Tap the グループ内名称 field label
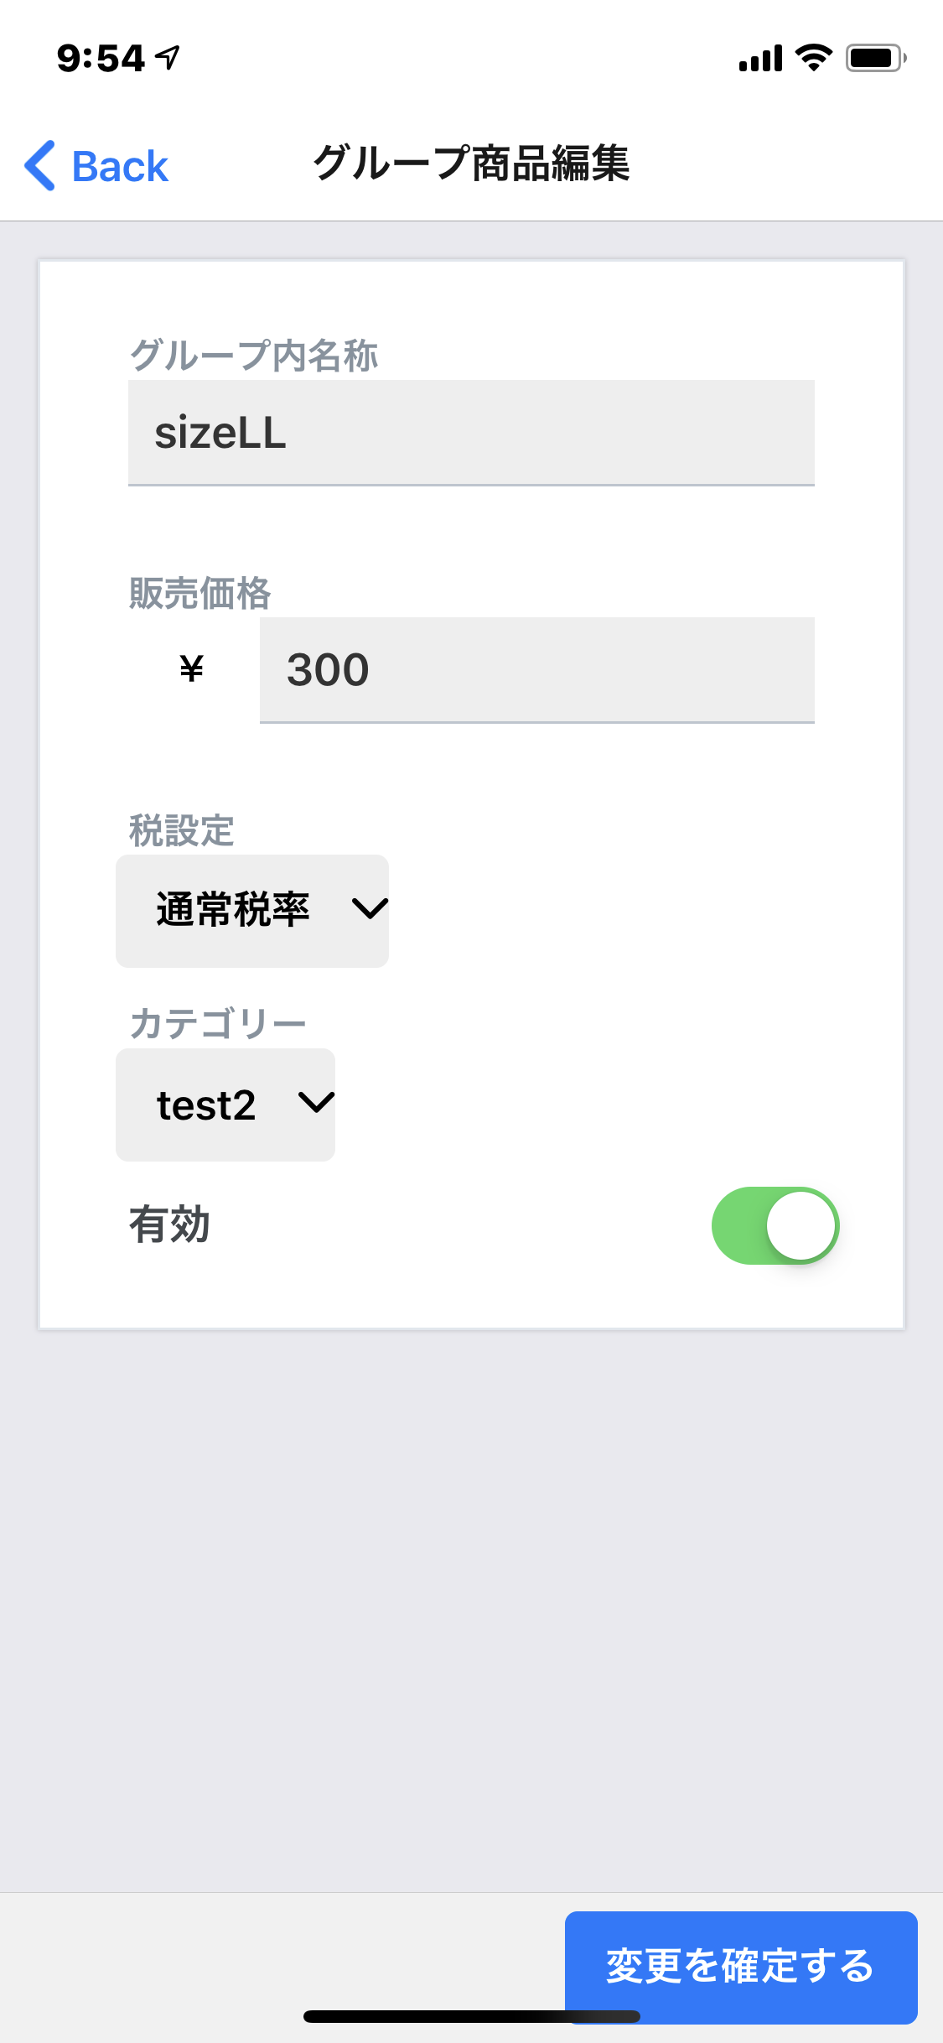Viewport: 943px width, 2043px height. pyautogui.click(x=253, y=356)
